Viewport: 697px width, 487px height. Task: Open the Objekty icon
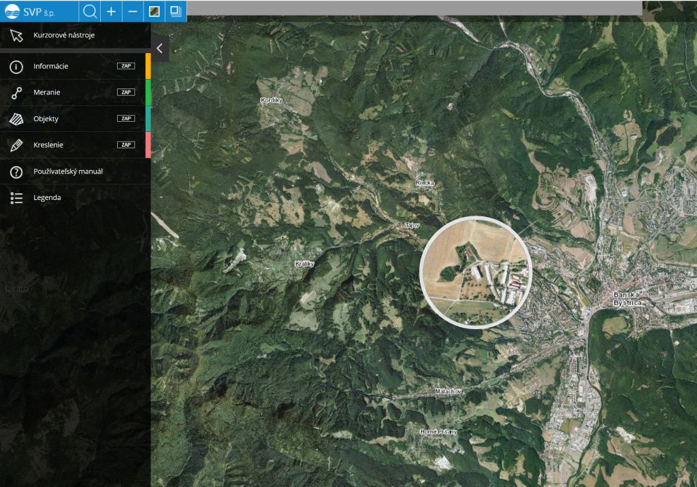tap(16, 119)
